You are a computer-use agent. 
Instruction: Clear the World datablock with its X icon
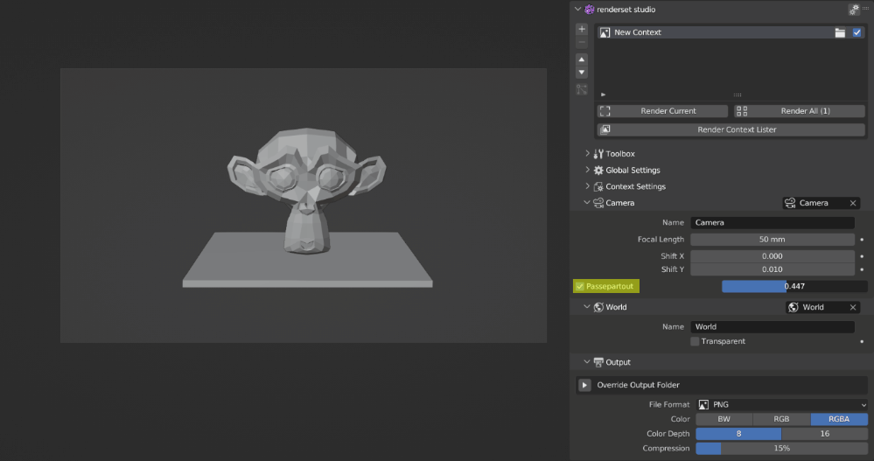(853, 307)
